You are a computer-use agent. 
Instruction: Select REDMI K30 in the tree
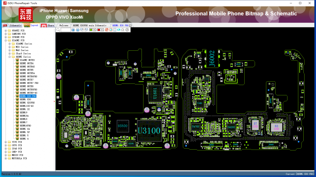coord(25,99)
